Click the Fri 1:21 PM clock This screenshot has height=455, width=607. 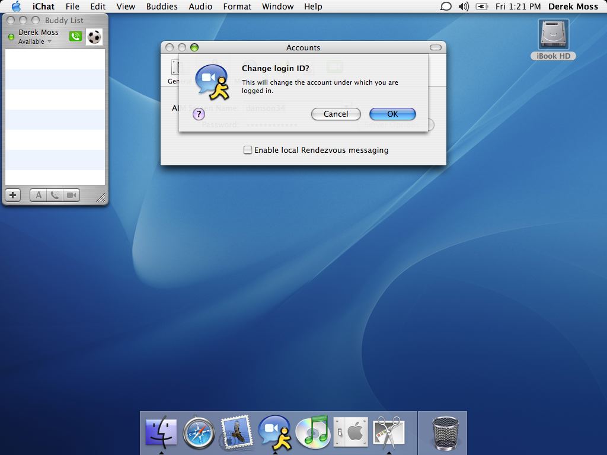pyautogui.click(x=518, y=7)
